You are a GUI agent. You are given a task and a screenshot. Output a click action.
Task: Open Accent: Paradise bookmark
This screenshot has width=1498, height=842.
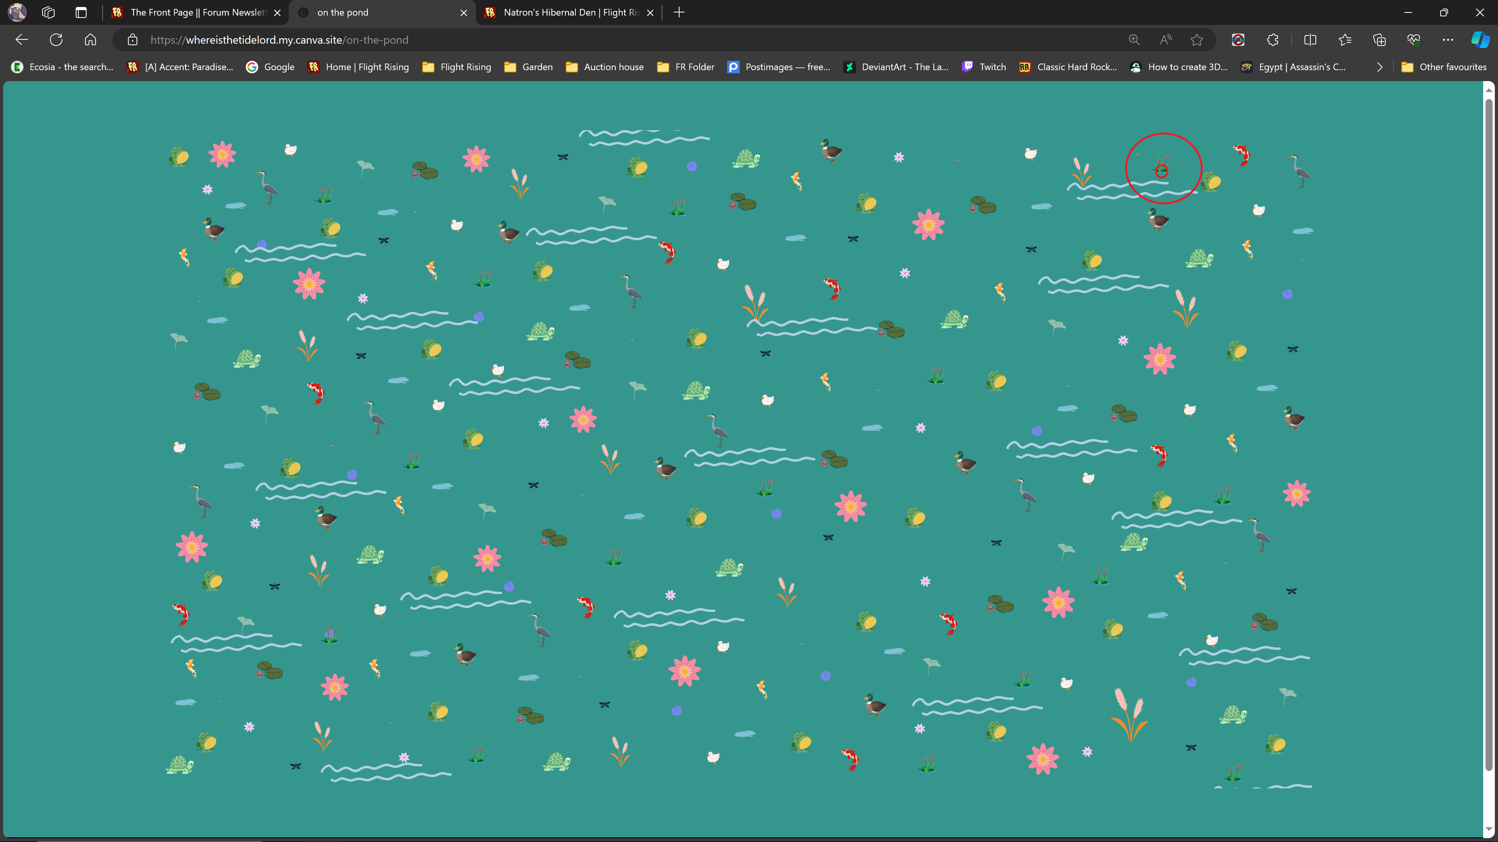click(x=180, y=67)
